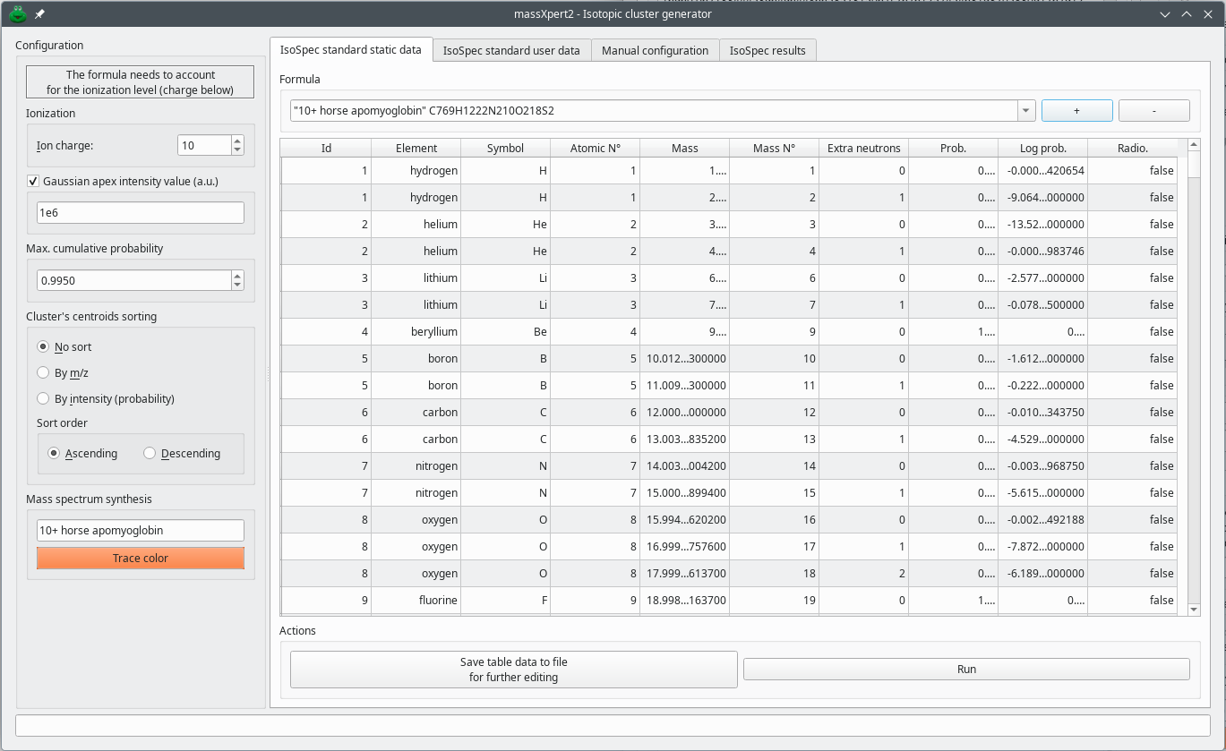Disable the Gaussian apex intensity checkbox
The width and height of the screenshot is (1226, 751).
coord(32,181)
